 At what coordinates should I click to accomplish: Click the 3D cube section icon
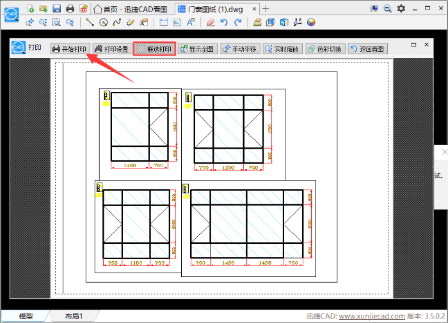[x=284, y=22]
